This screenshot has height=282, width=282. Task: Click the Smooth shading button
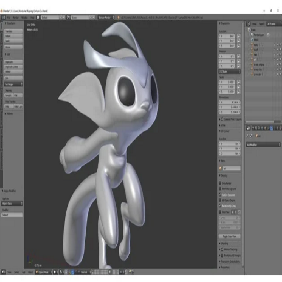(8, 95)
